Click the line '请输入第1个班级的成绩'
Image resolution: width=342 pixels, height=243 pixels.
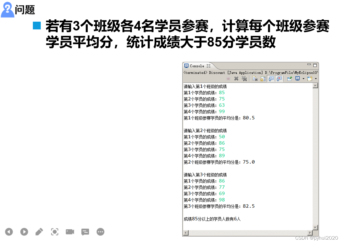click(x=205, y=86)
